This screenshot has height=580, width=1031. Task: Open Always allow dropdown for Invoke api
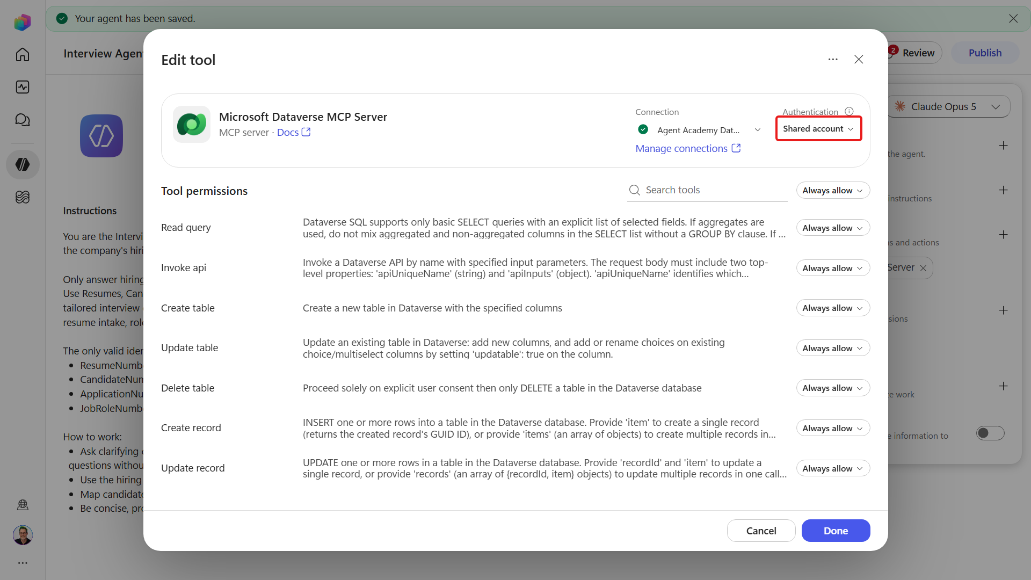[833, 268]
